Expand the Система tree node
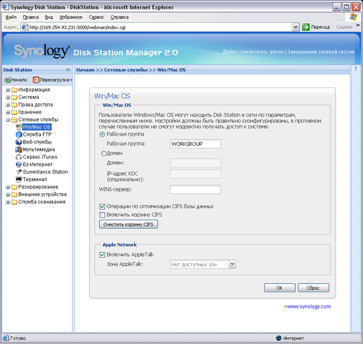This screenshot has width=363, height=344. pos(8,97)
